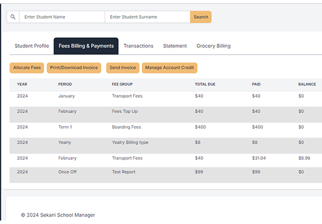Select the Boarding Fees cell

[x=127, y=127]
